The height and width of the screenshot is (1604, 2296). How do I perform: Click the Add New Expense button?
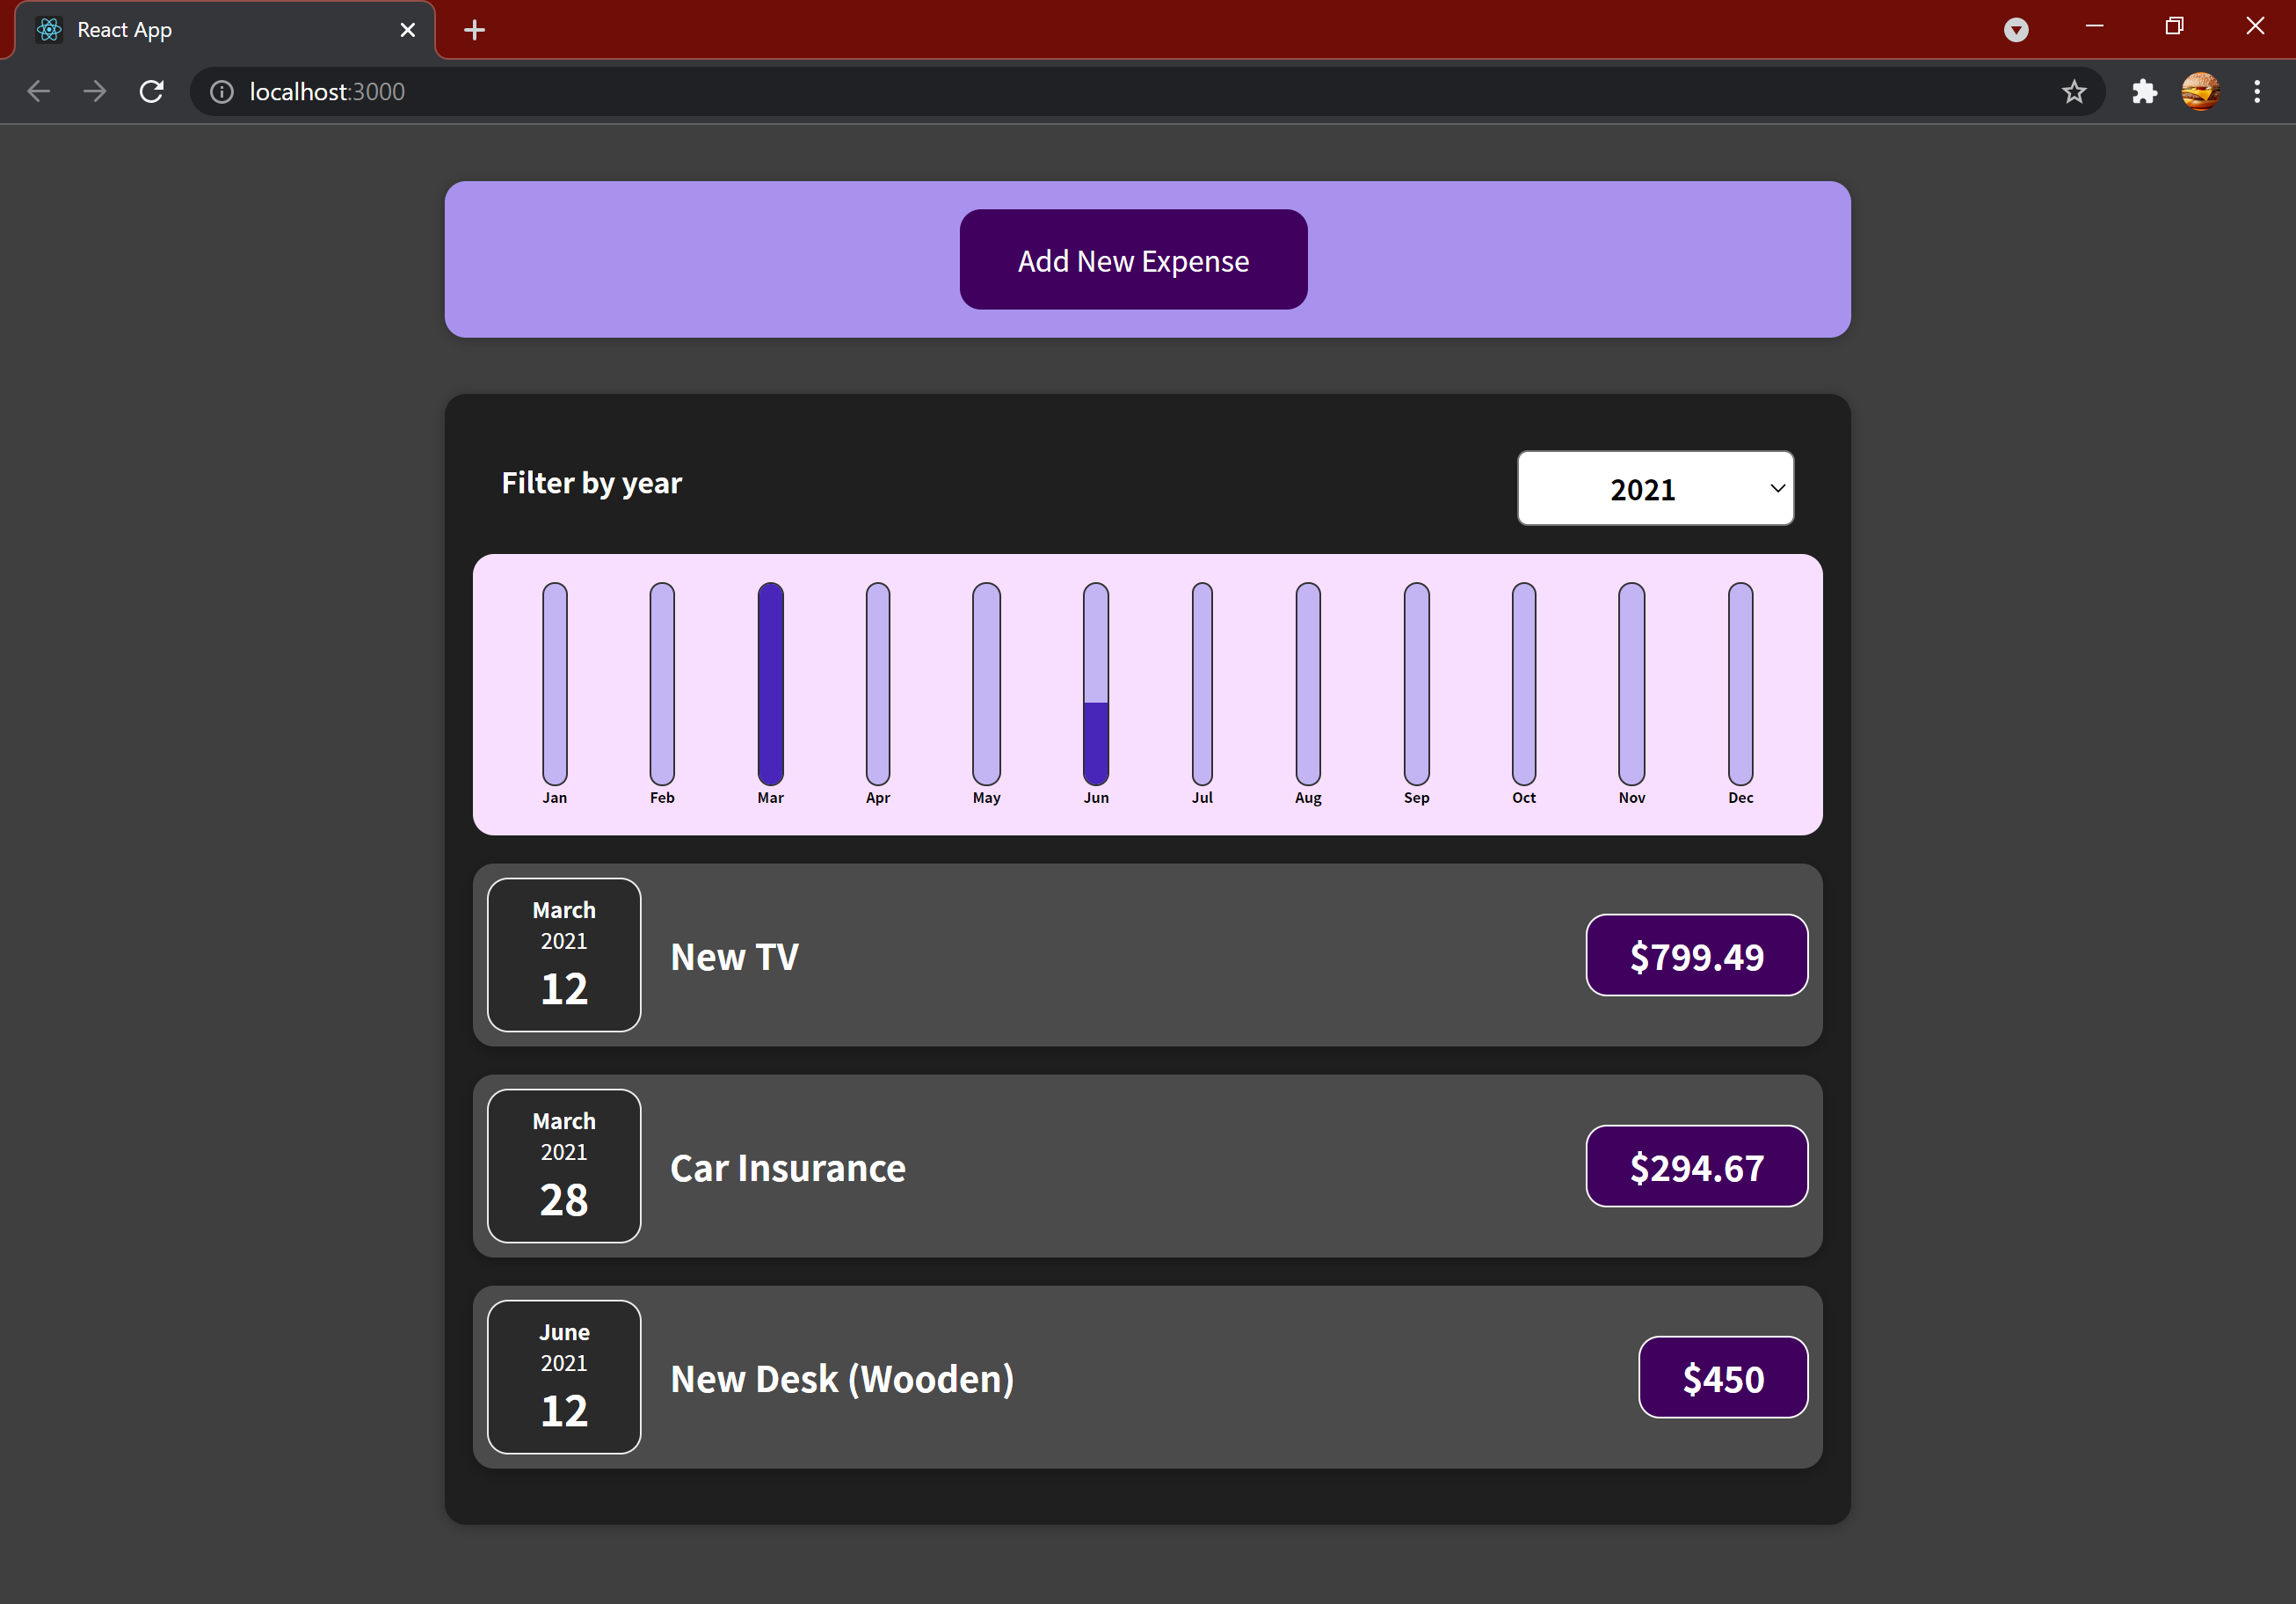coord(1133,259)
